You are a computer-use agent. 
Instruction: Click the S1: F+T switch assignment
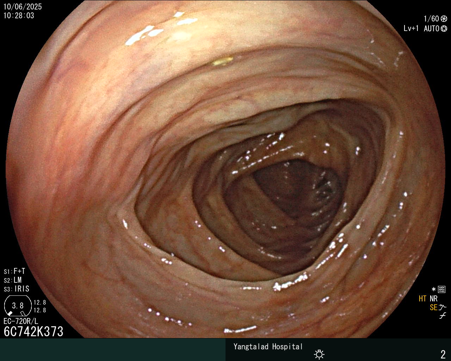coord(14,271)
